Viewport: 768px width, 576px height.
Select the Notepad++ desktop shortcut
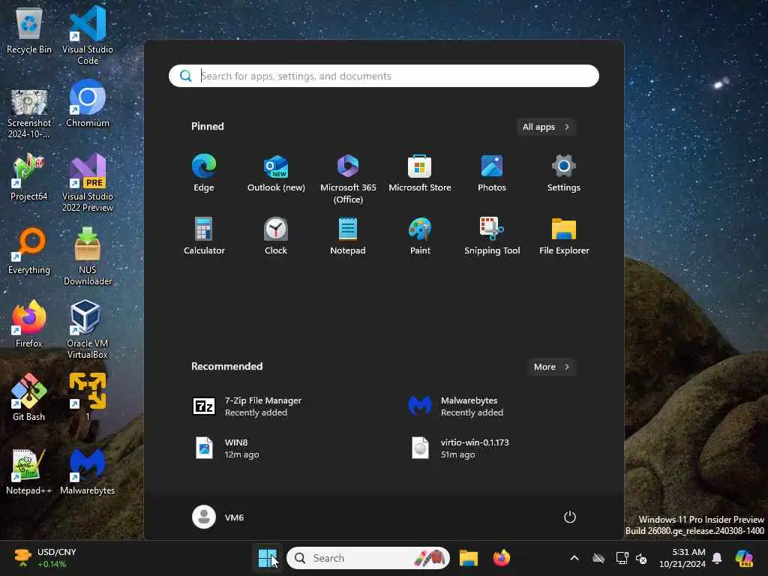[29, 471]
